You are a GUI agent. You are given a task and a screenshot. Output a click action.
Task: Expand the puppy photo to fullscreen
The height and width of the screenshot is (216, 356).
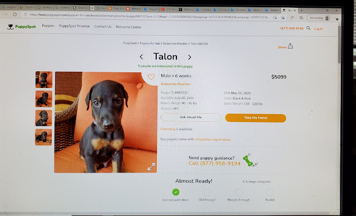[151, 166]
